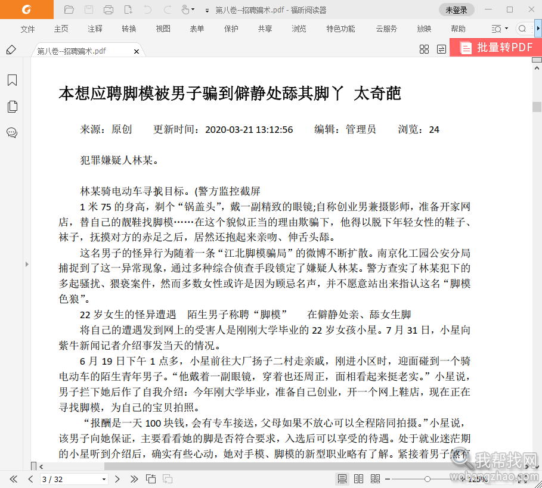
Task: Click the zoom out minus button
Action: tap(388, 479)
